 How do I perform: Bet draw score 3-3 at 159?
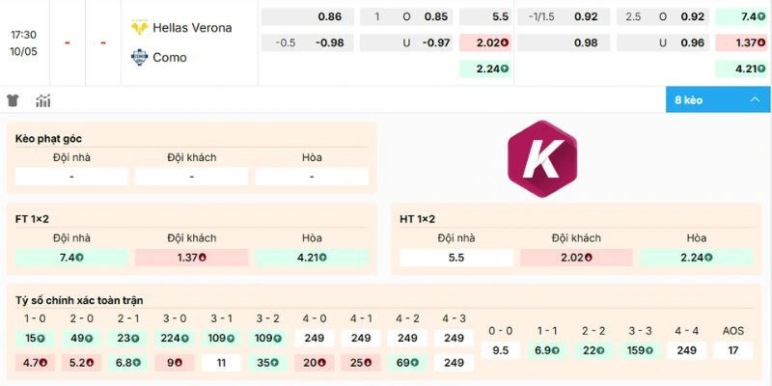coord(640,350)
